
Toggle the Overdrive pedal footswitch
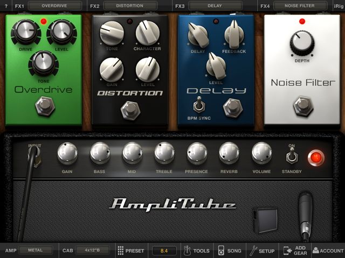pos(45,106)
